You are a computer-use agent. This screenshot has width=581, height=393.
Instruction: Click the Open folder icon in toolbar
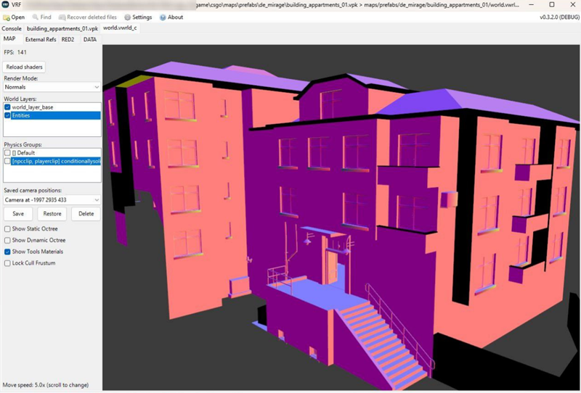7,17
